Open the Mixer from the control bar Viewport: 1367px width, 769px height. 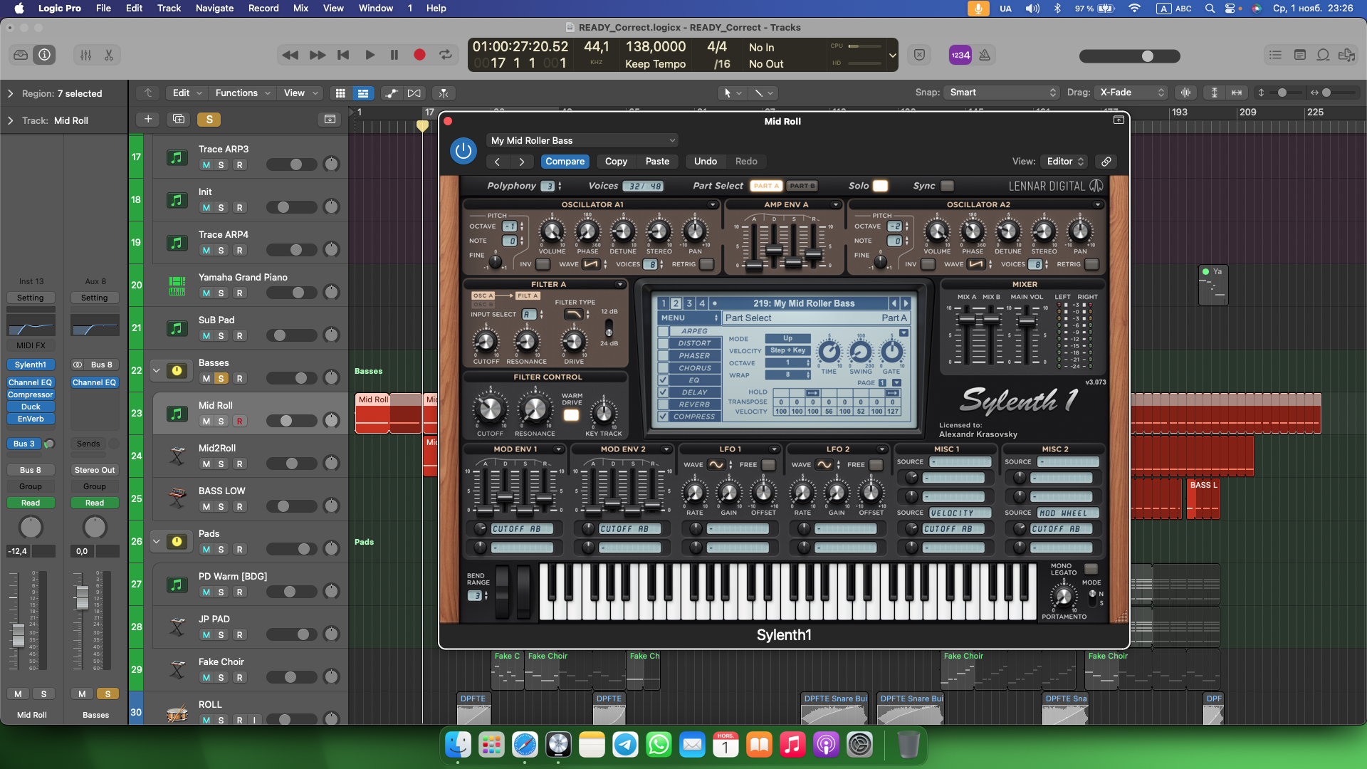tap(85, 55)
